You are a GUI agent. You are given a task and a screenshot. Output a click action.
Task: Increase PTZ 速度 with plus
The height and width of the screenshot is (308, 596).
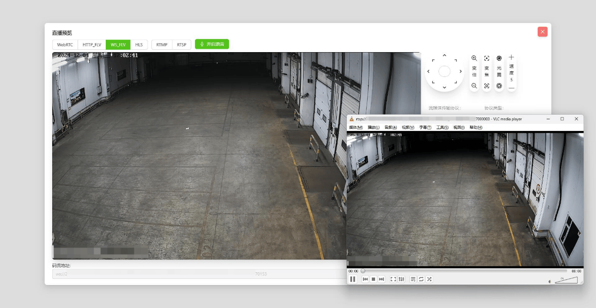click(x=511, y=57)
